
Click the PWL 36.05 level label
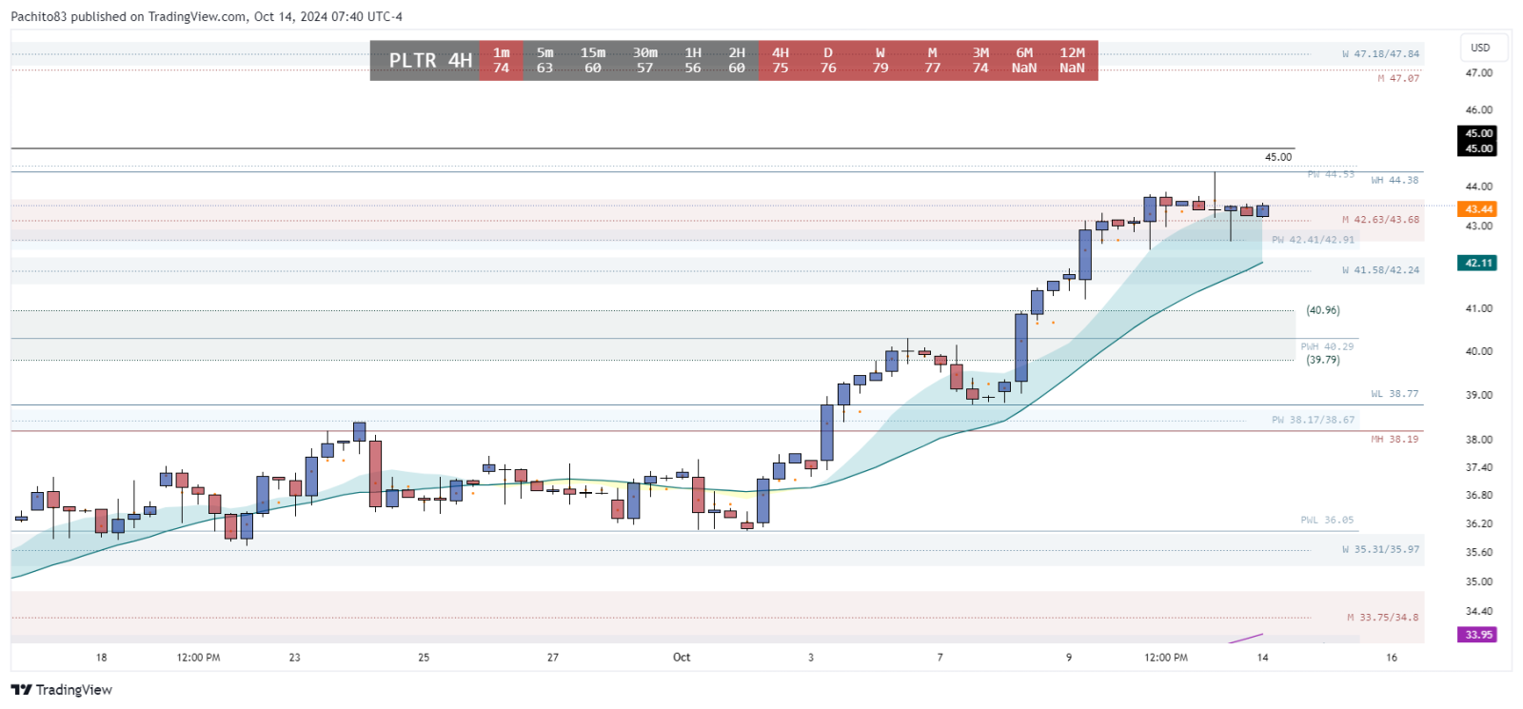coord(1327,520)
